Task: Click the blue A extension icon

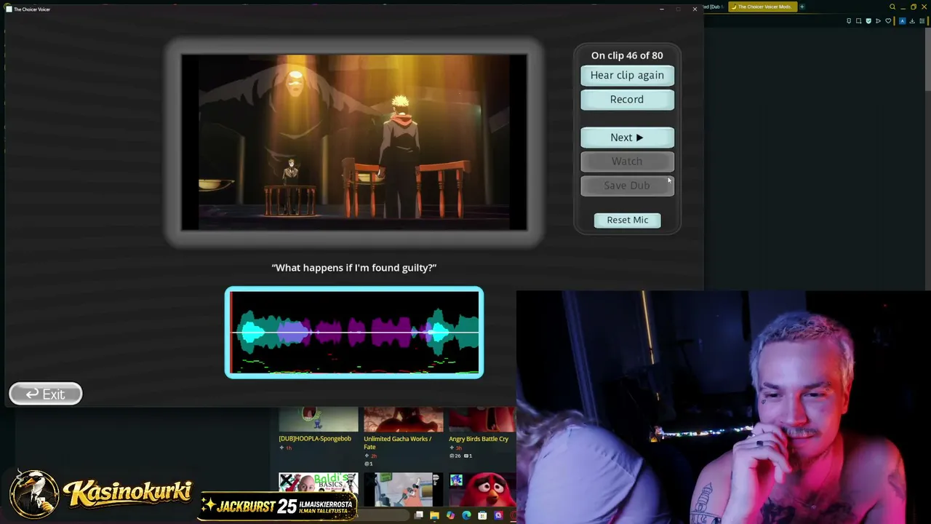Action: (x=903, y=21)
